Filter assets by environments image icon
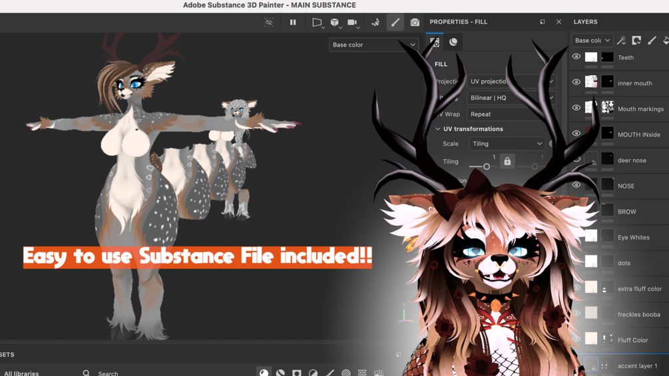This screenshot has width=669, height=376. click(x=379, y=373)
